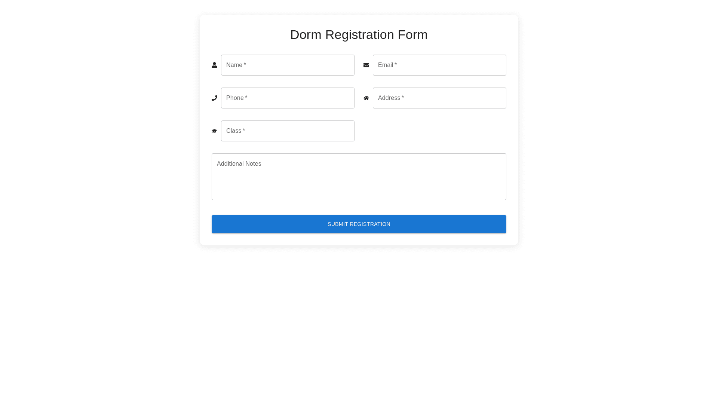Click the required asterisk after Name
718x404 pixels.
coord(245,65)
